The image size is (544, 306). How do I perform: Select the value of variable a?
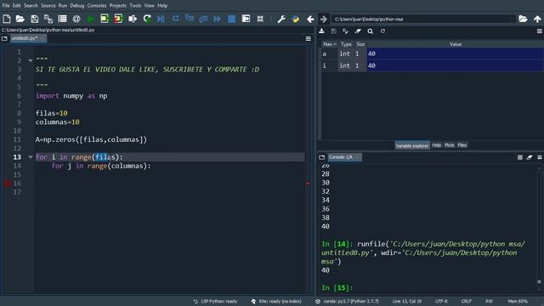coord(456,54)
